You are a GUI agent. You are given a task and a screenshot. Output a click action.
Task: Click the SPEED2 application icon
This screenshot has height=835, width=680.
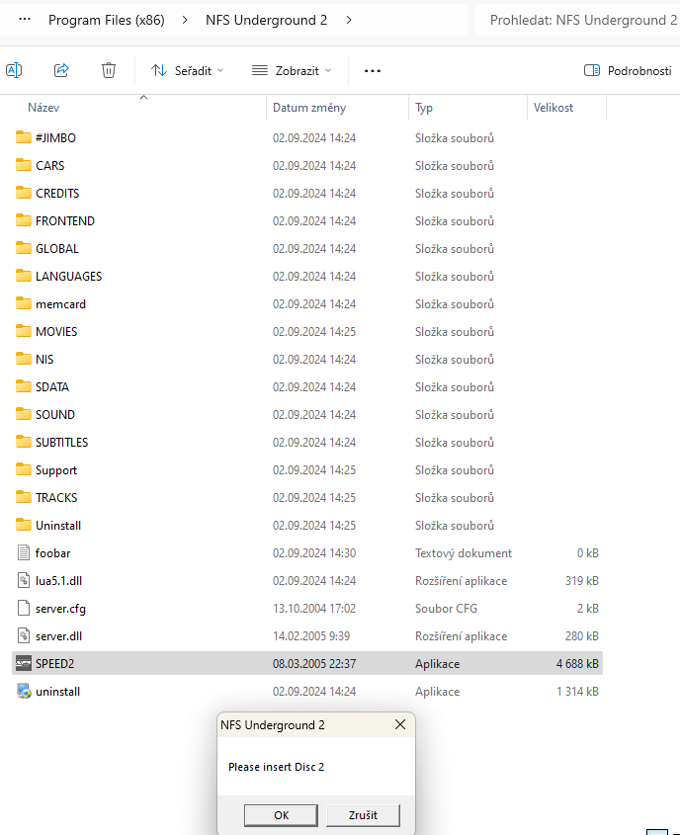(24, 663)
